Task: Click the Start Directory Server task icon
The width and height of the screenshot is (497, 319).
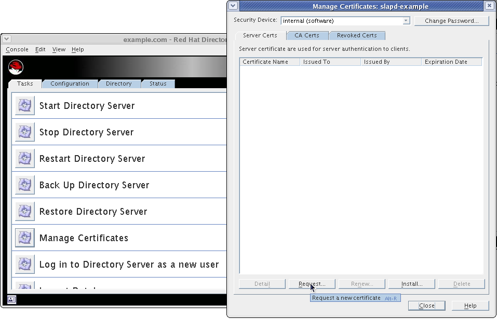Action: [25, 106]
